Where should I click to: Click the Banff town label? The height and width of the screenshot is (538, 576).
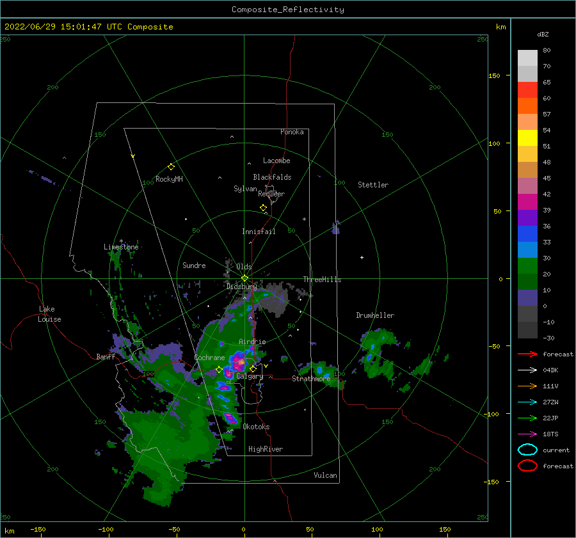click(106, 357)
